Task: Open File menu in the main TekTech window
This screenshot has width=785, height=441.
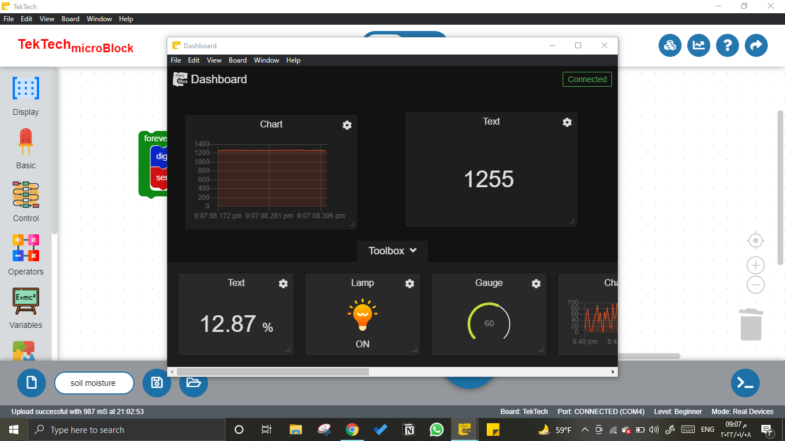Action: tap(9, 19)
